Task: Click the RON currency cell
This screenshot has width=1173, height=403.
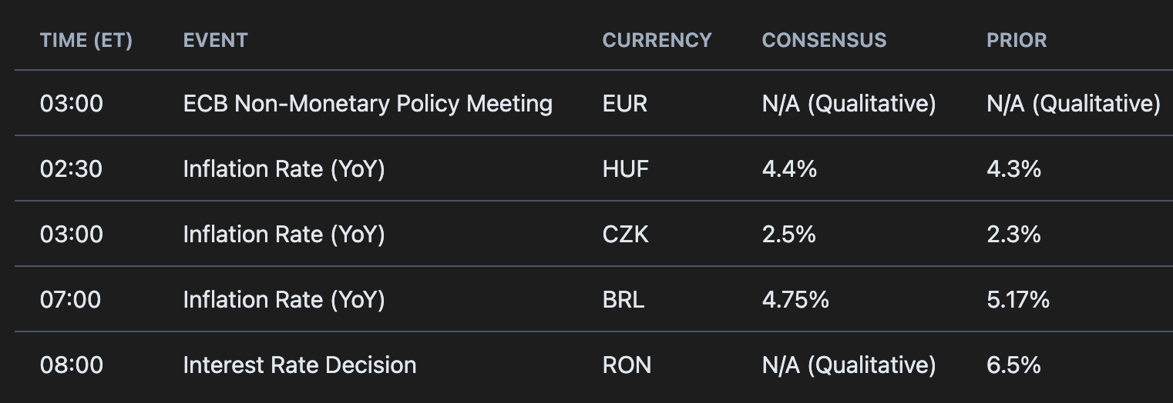Action: click(627, 365)
